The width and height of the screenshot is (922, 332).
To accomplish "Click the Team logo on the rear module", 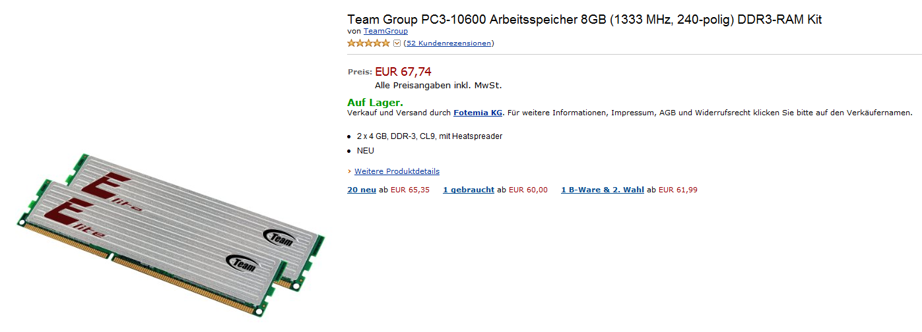I will click(x=279, y=238).
